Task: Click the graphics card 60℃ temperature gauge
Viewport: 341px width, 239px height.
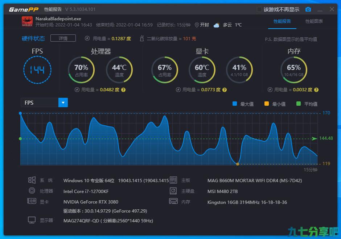Action: pos(202,70)
